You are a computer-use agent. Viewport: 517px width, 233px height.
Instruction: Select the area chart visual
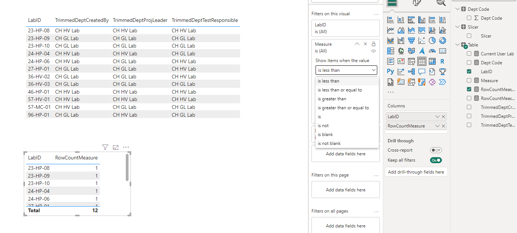[x=401, y=30]
